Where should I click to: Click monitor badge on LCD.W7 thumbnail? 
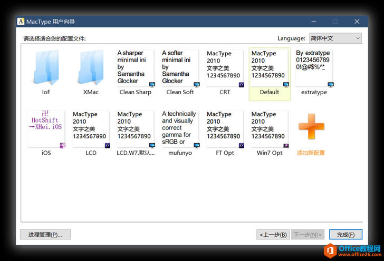(152, 146)
